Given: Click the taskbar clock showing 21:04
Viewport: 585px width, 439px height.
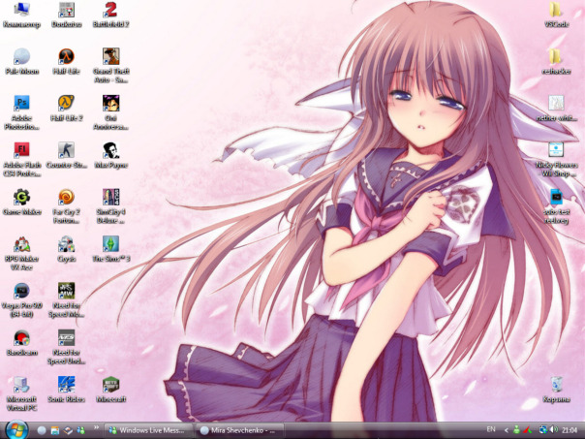Looking at the screenshot, I should pos(569,429).
